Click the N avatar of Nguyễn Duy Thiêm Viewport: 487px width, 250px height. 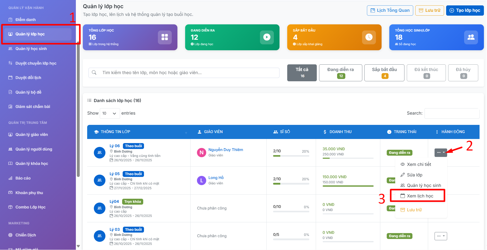click(x=201, y=153)
